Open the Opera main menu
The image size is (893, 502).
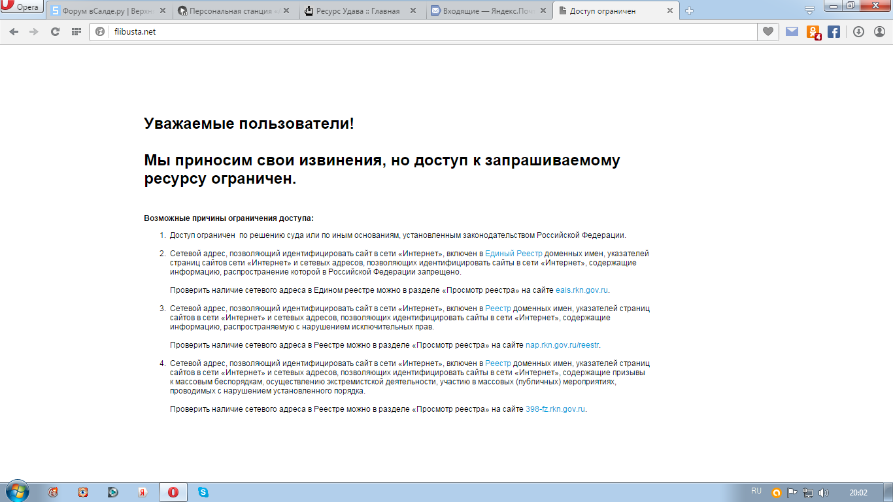[x=22, y=8]
